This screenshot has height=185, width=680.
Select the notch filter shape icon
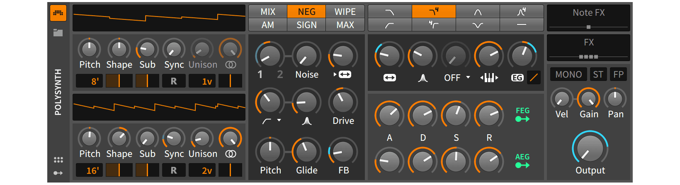[x=478, y=25]
